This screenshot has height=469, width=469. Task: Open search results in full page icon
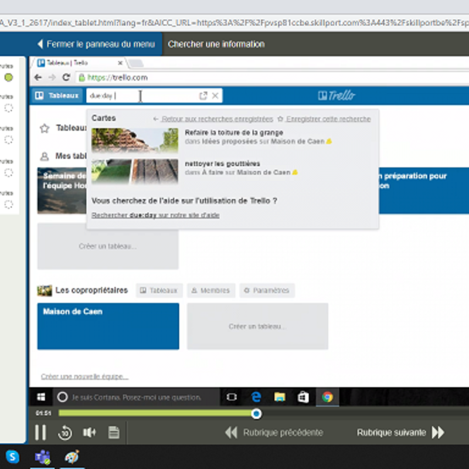click(203, 96)
